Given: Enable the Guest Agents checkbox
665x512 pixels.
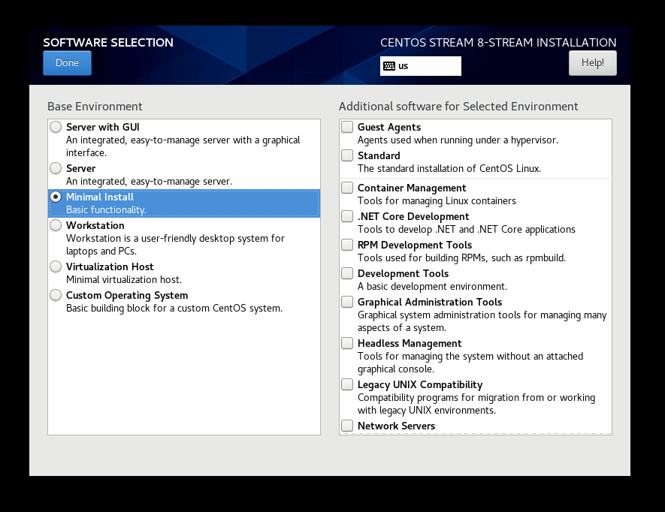Looking at the screenshot, I should [x=347, y=127].
